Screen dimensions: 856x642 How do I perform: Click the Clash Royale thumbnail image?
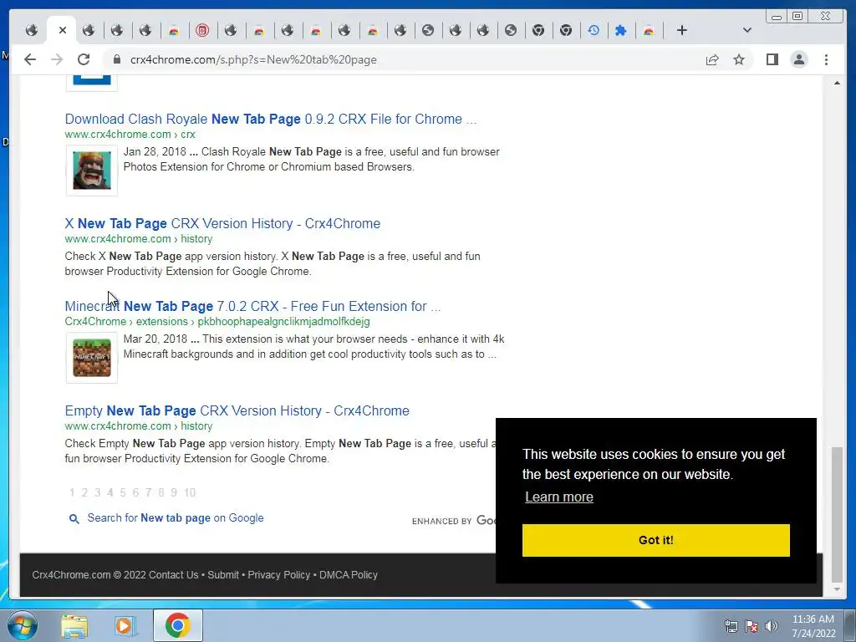[x=92, y=171]
